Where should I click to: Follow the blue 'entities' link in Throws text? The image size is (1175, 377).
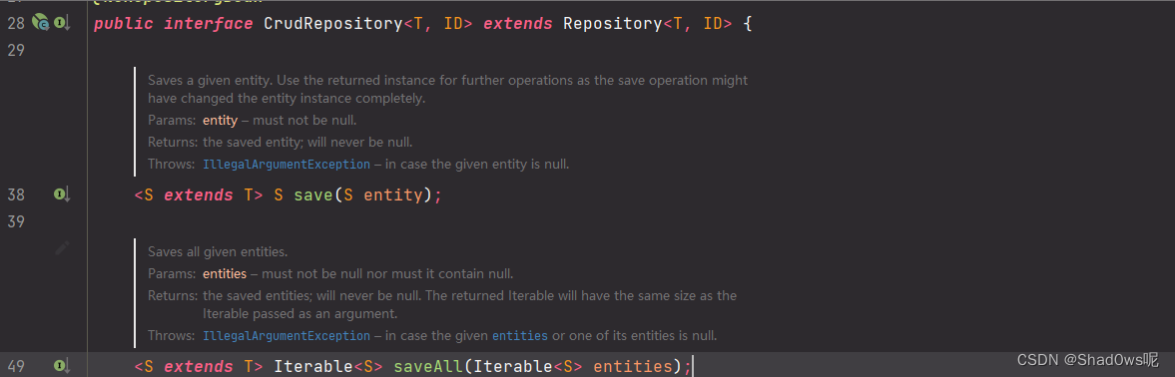[519, 336]
